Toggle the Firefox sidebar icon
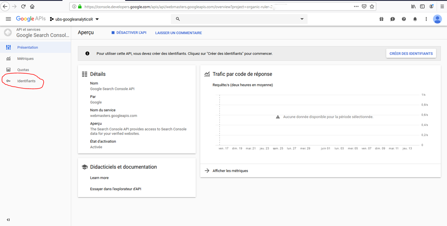 (x=423, y=6)
